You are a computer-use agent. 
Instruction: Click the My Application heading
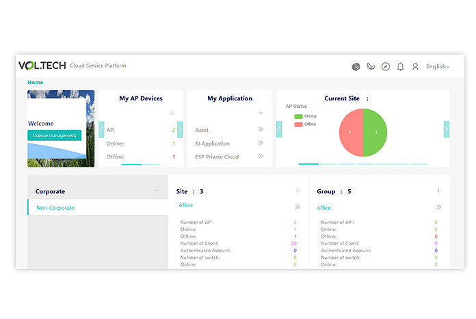click(x=230, y=98)
